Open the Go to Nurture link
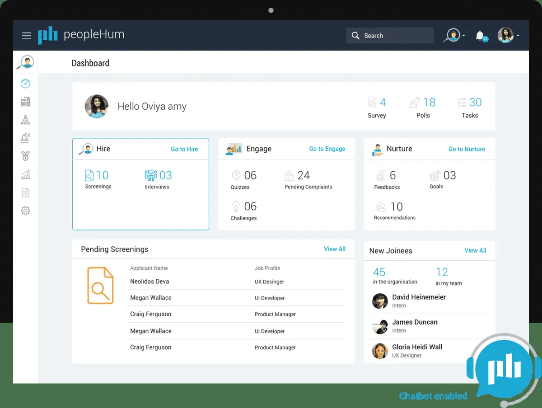 tap(467, 149)
